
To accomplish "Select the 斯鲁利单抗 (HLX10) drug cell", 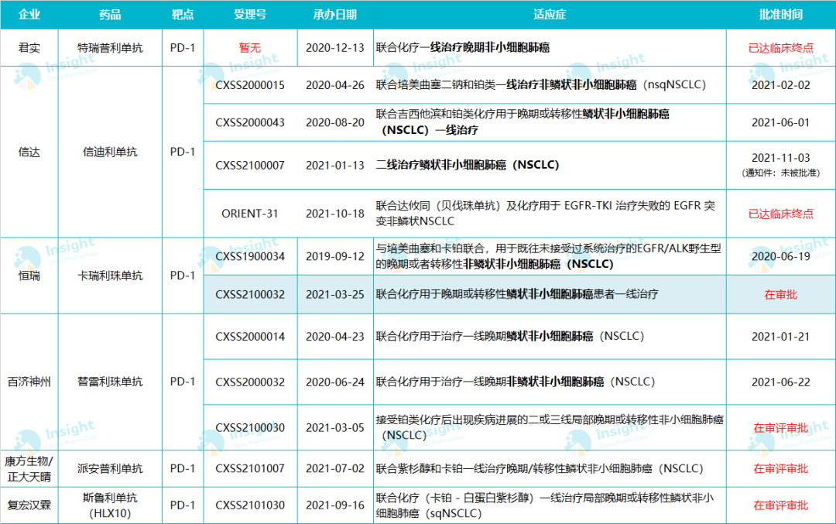I will [110, 505].
